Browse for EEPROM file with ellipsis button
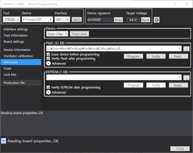Screen dimensions: 193x153 (x=186, y=78)
